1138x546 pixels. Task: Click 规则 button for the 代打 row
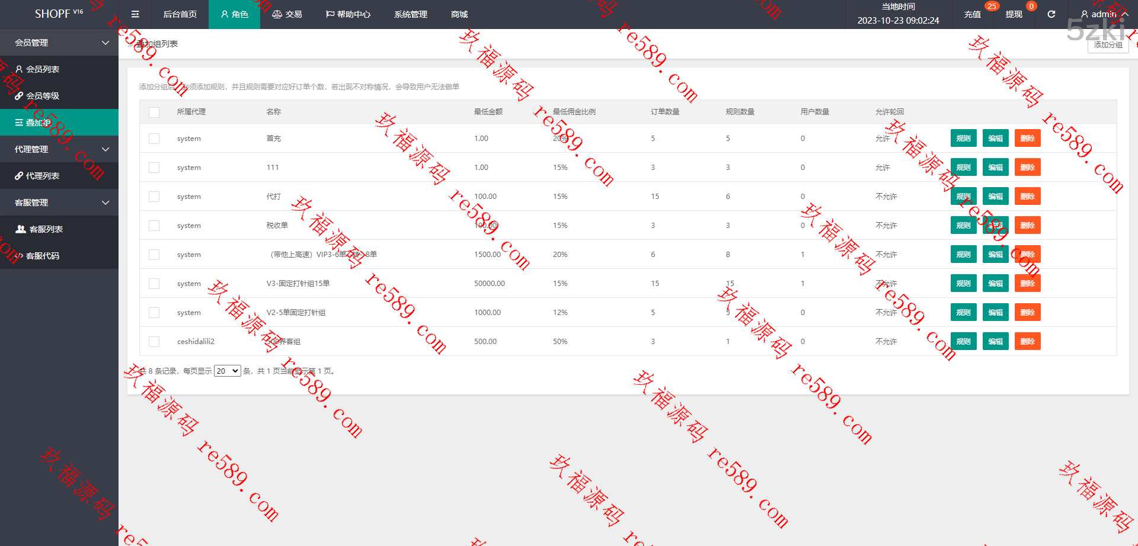pos(963,197)
